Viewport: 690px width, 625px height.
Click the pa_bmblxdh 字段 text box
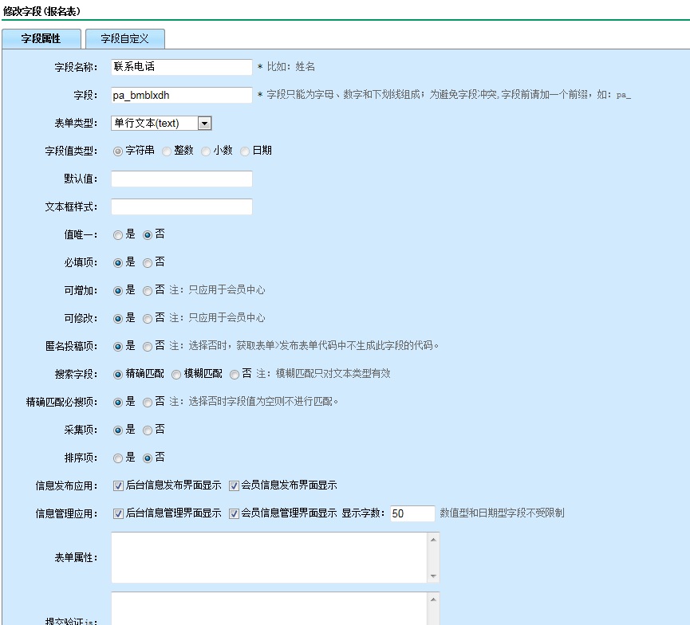182,96
